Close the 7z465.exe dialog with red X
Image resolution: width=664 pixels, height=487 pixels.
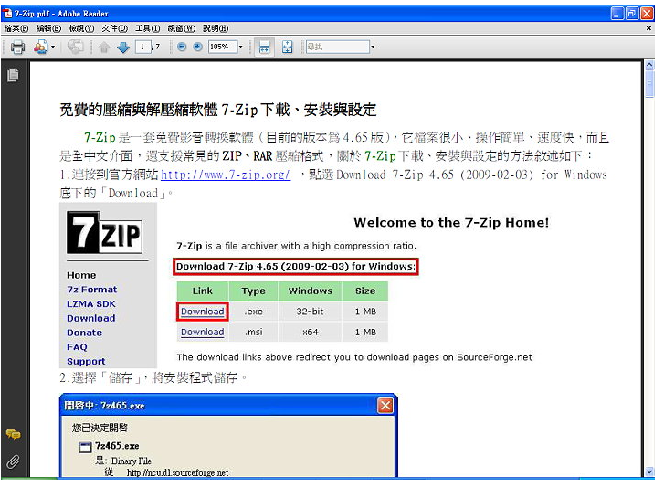(385, 406)
